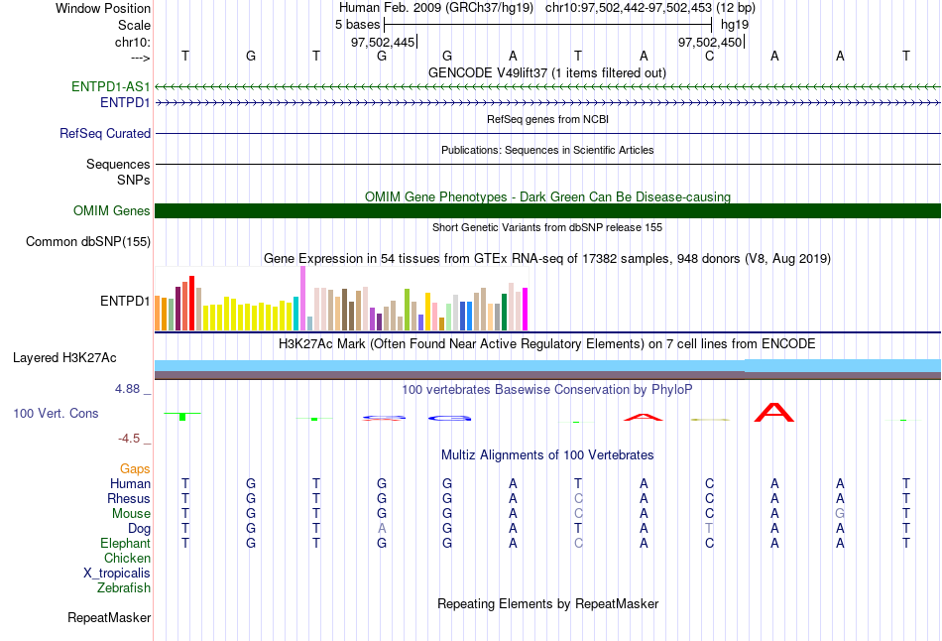Click the 100 Vert. Cons track label

coord(56,413)
